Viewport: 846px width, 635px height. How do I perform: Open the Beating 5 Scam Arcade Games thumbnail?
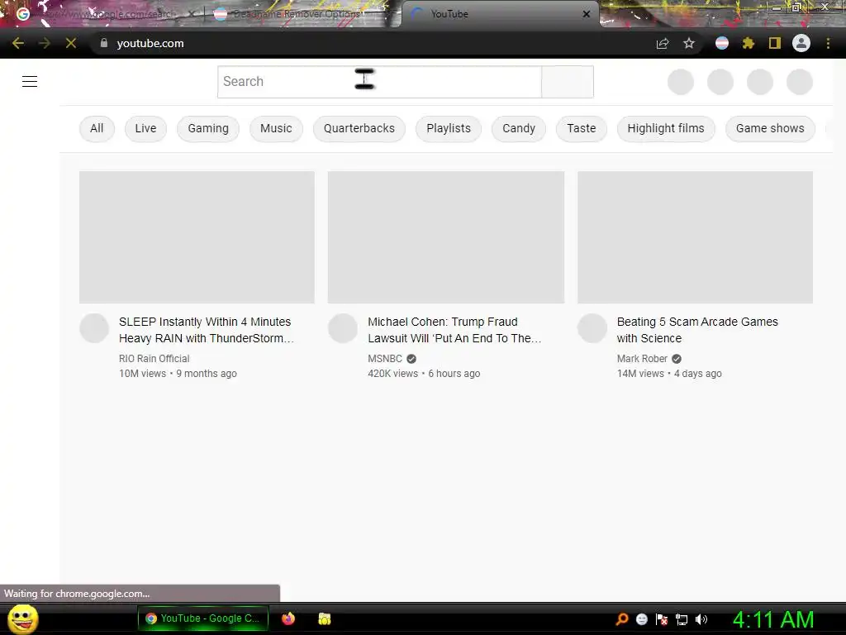click(696, 237)
